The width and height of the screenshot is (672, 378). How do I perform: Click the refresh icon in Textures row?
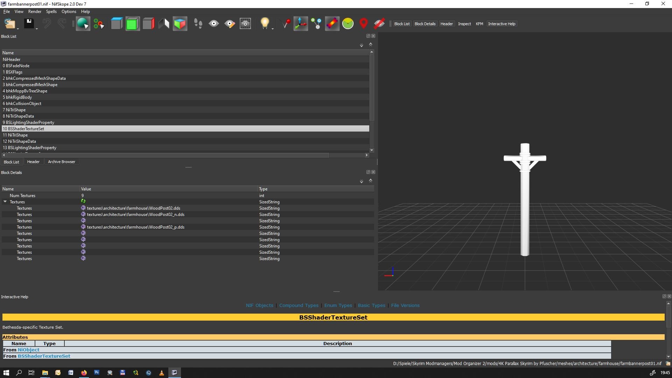coord(83,201)
